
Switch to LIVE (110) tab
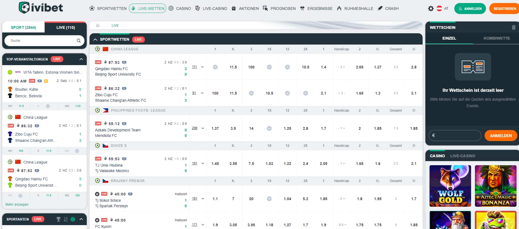coord(66,27)
